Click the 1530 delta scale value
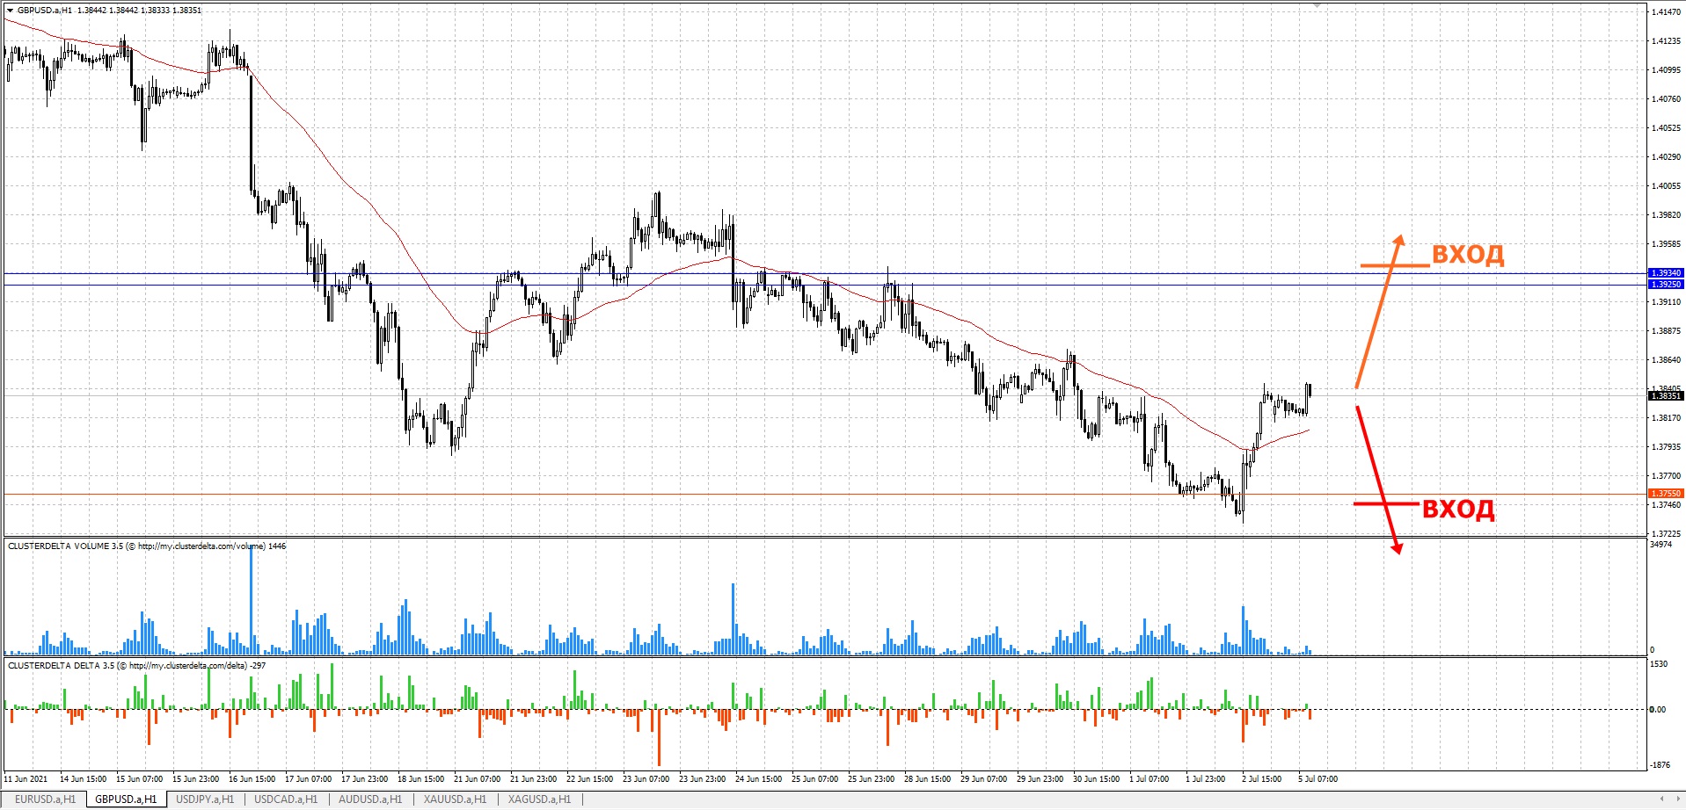Viewport: 1686px width, 810px height. pos(1660,664)
